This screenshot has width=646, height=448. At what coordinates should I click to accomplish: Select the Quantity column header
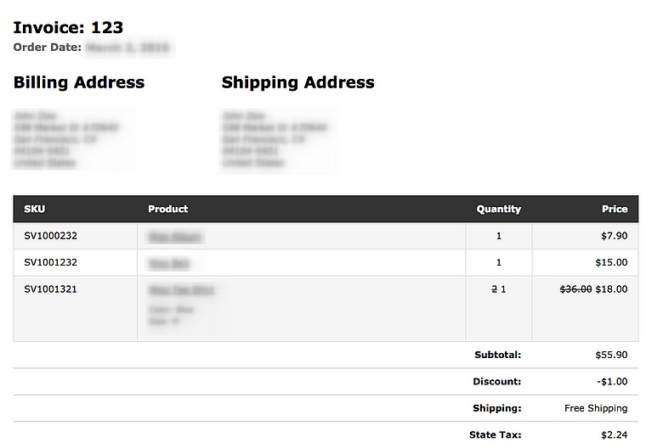pos(498,209)
